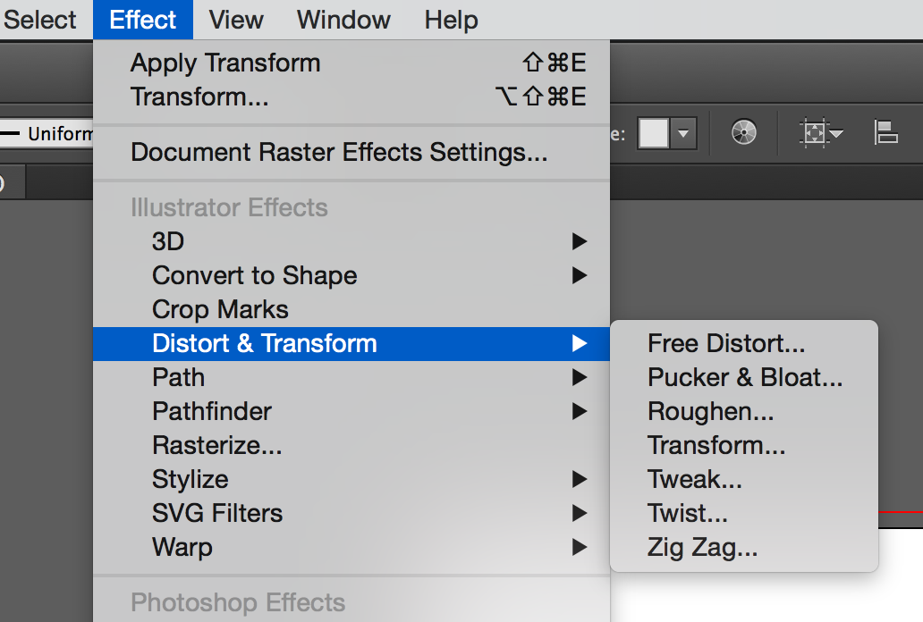Click Apply Transform menu item
Image resolution: width=923 pixels, height=622 pixels.
click(x=224, y=63)
